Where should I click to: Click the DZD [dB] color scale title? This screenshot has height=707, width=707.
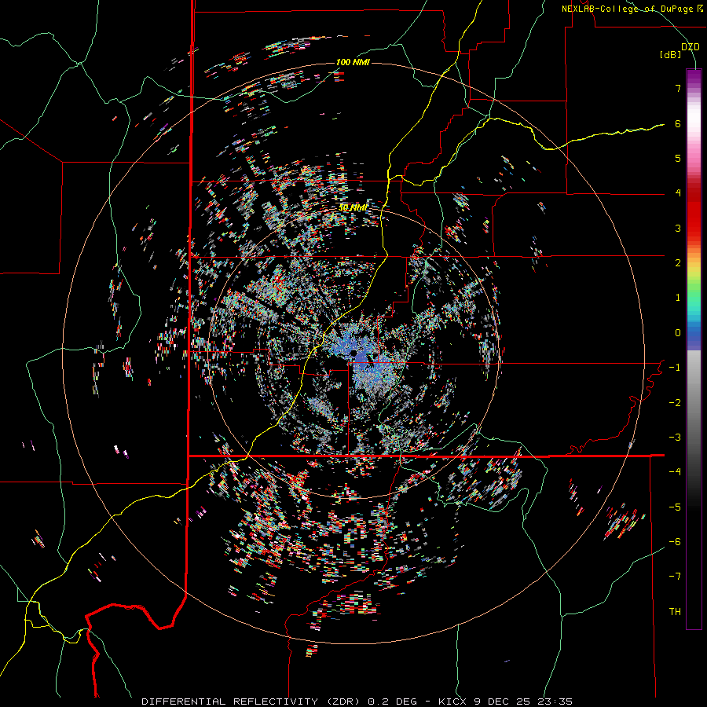point(680,50)
